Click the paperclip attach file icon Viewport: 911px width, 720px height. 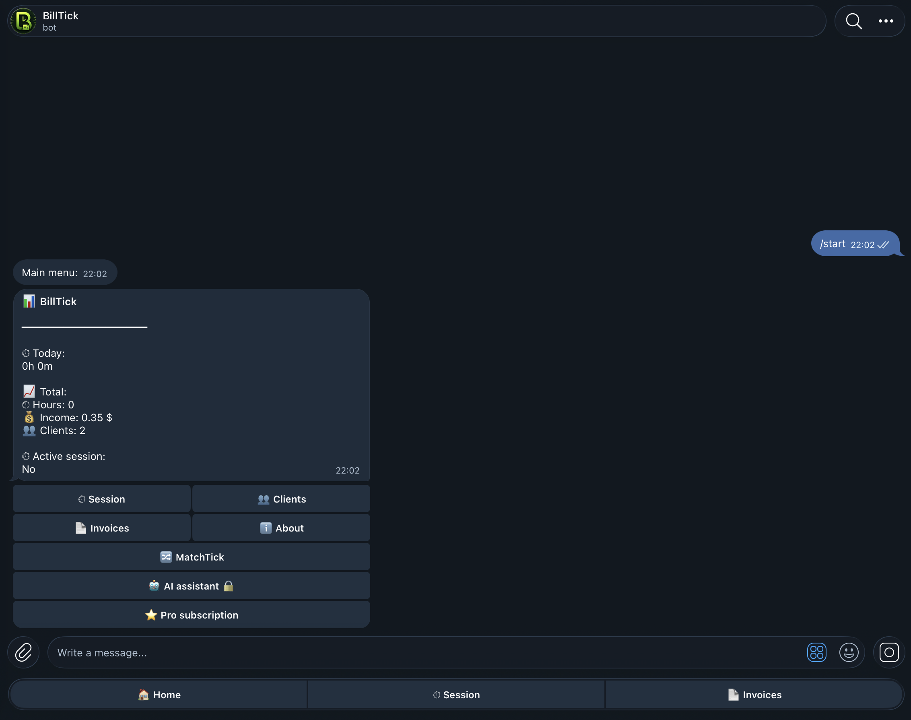click(x=24, y=652)
